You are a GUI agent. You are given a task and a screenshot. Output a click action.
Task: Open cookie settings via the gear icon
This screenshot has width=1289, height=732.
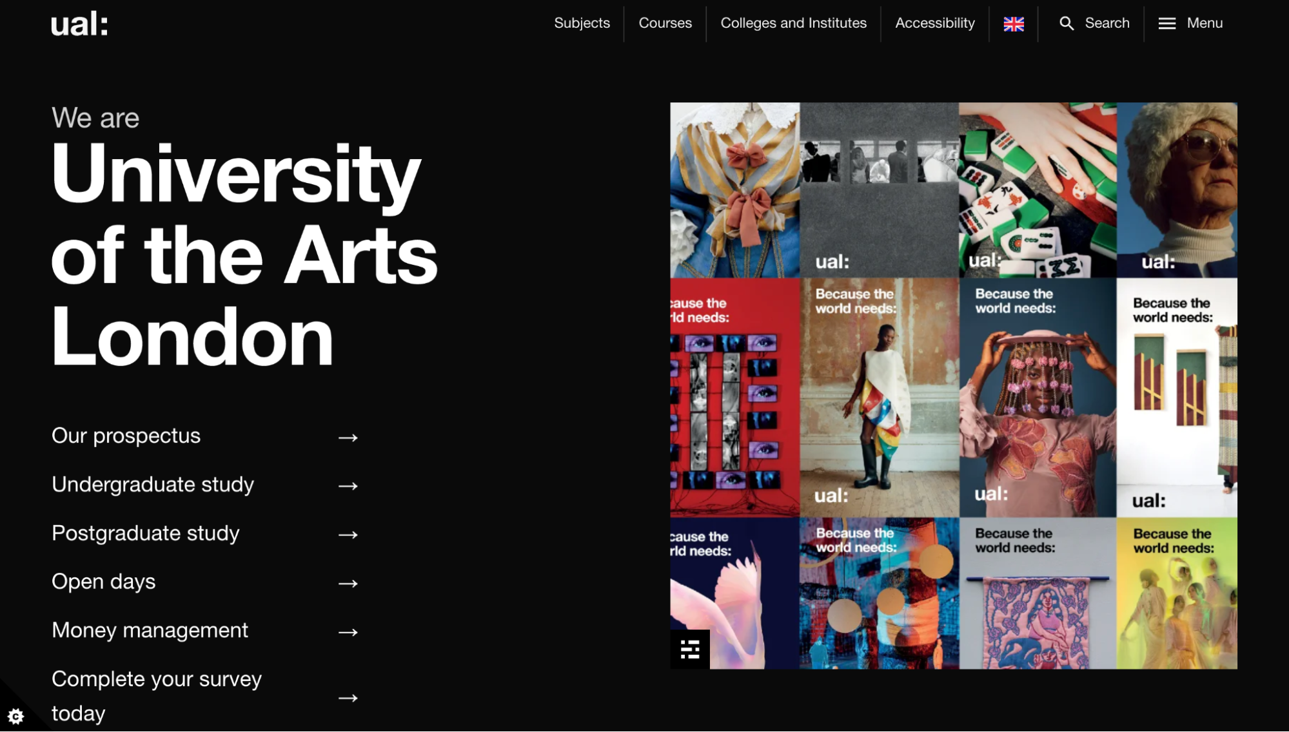pos(16,715)
